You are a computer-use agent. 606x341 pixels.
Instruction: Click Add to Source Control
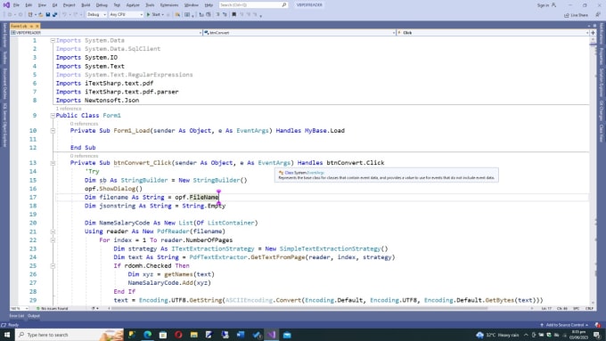564,325
